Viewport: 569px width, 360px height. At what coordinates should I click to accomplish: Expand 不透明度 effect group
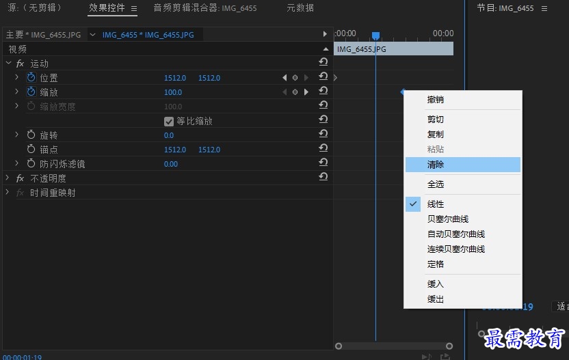[x=8, y=178]
